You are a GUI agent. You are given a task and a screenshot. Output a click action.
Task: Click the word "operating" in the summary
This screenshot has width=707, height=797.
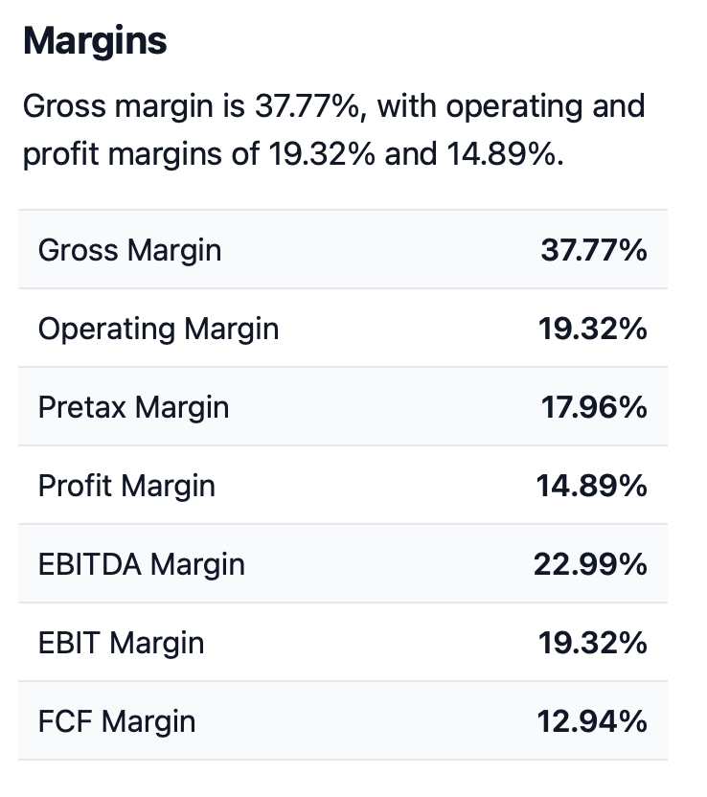coord(512,105)
